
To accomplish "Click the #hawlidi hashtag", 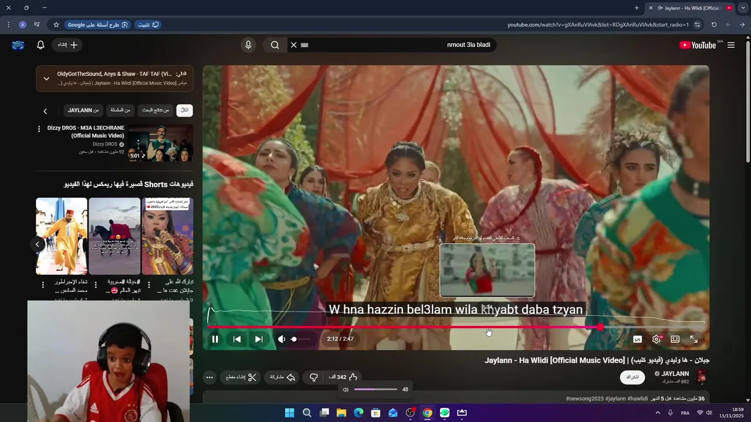I will coord(638,399).
